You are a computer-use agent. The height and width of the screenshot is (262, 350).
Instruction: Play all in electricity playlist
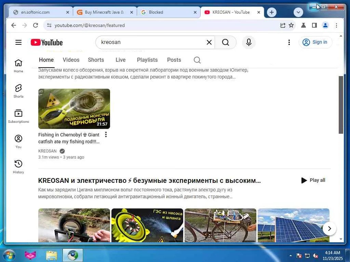click(x=313, y=180)
